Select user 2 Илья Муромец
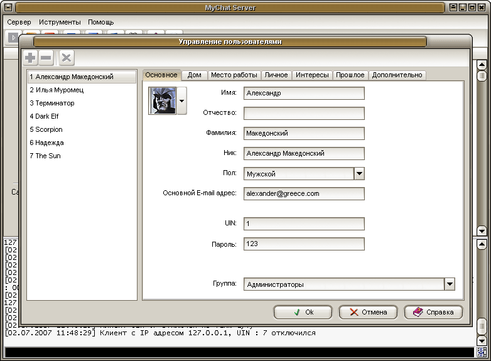Screen dimensions: 491x361 click(82, 90)
